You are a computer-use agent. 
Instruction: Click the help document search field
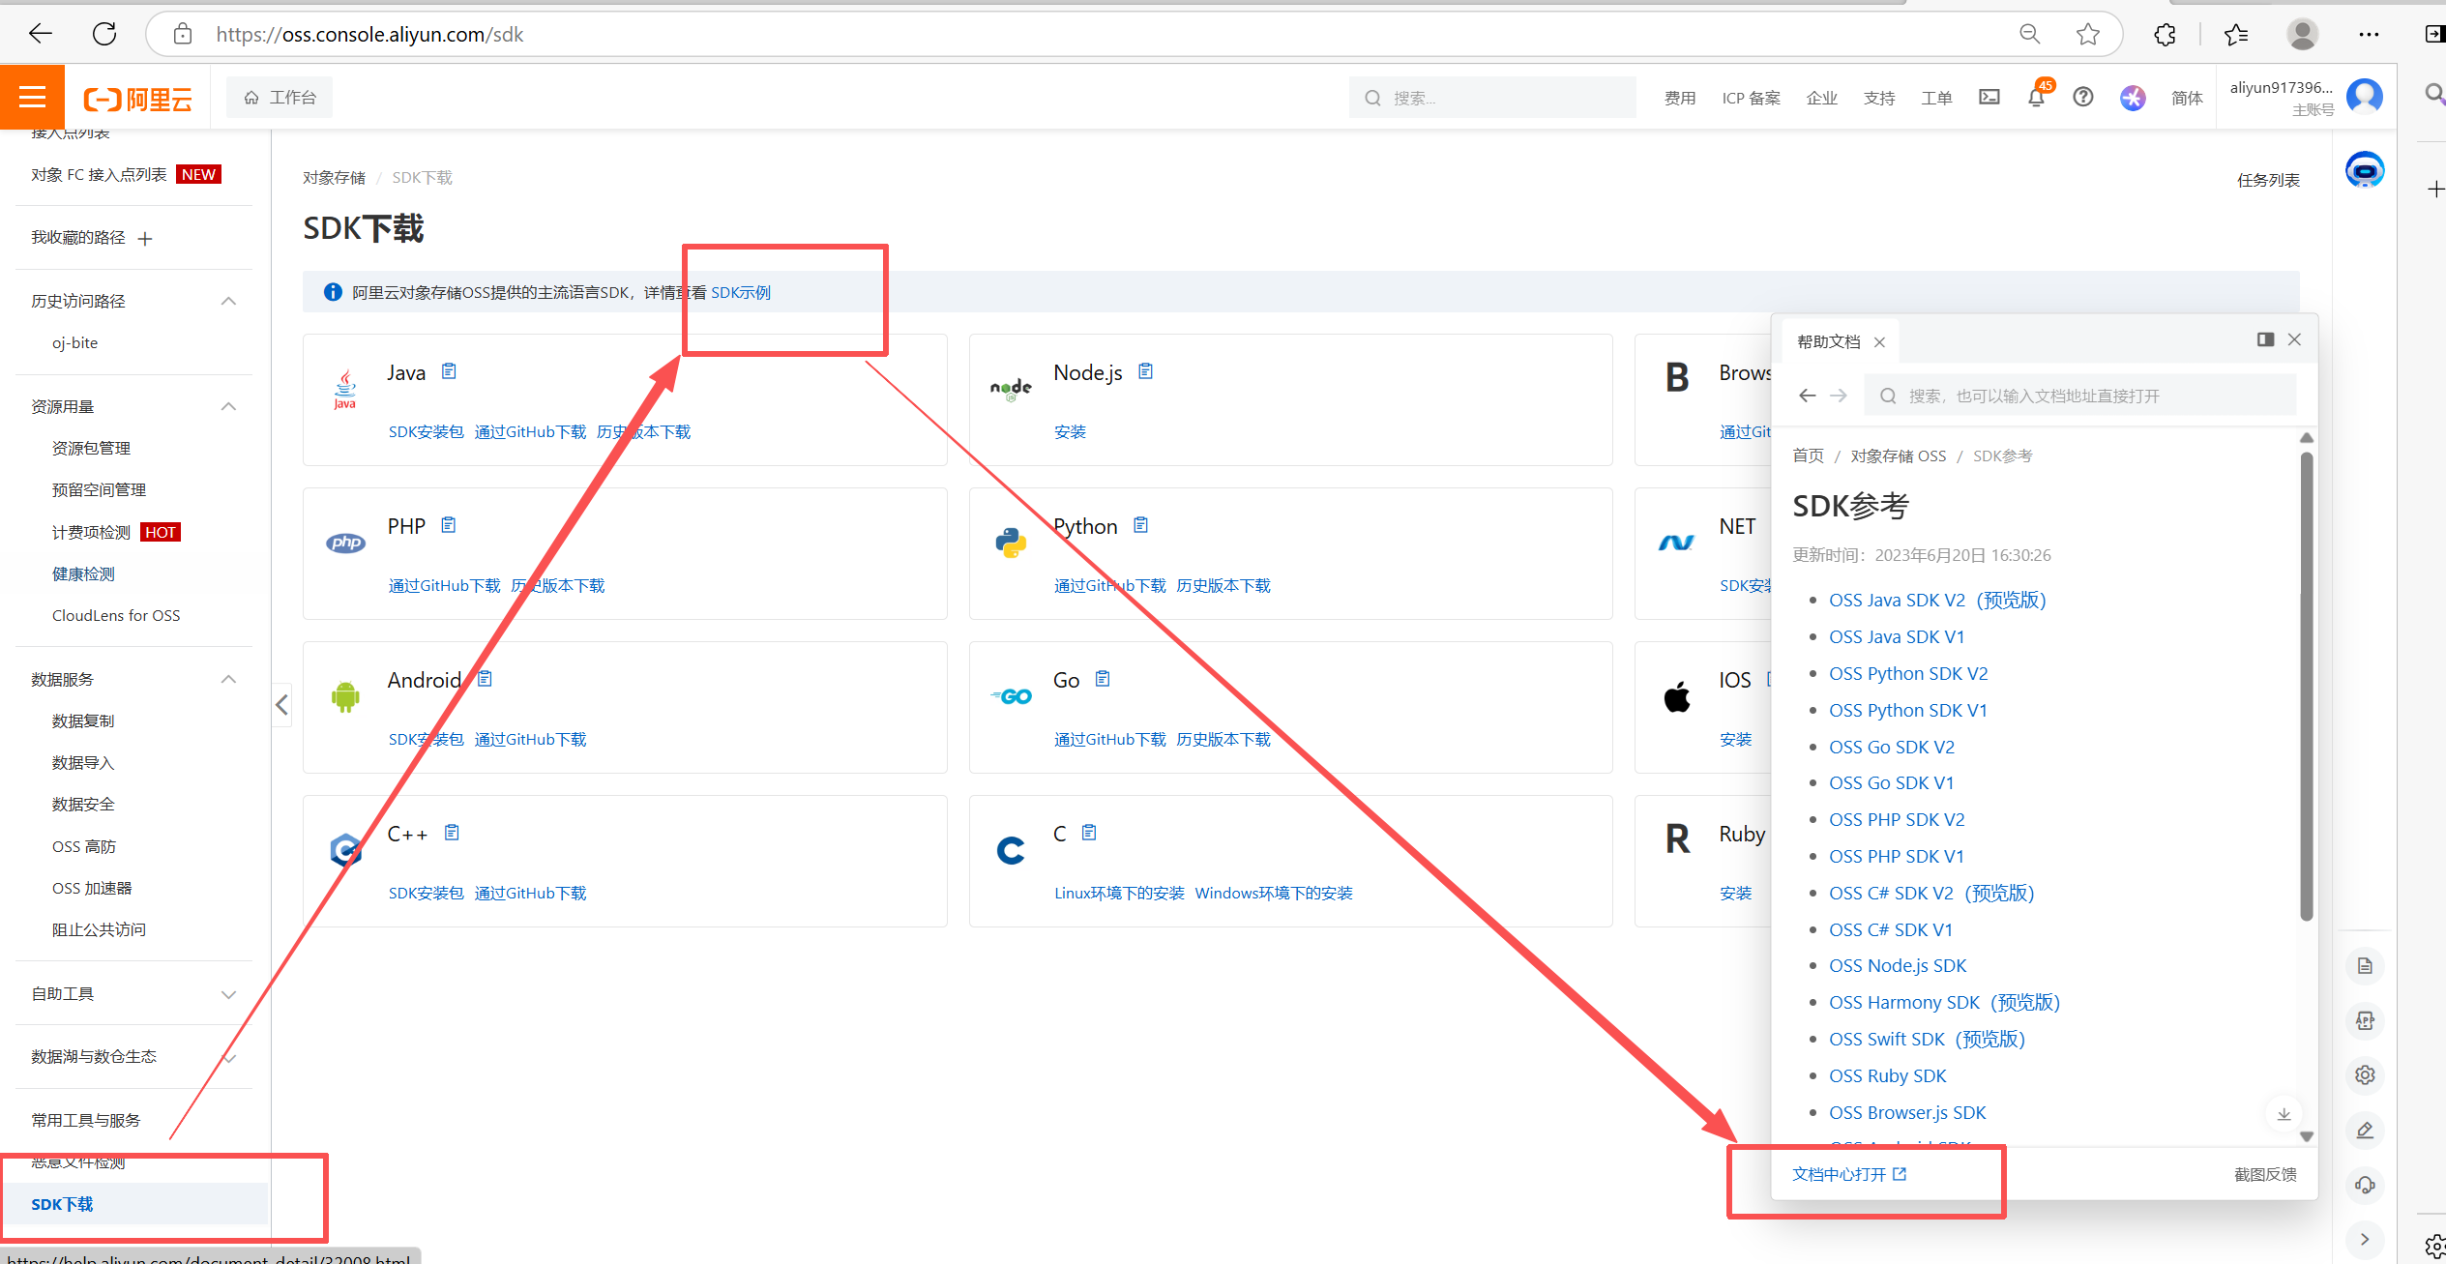pos(2079,396)
